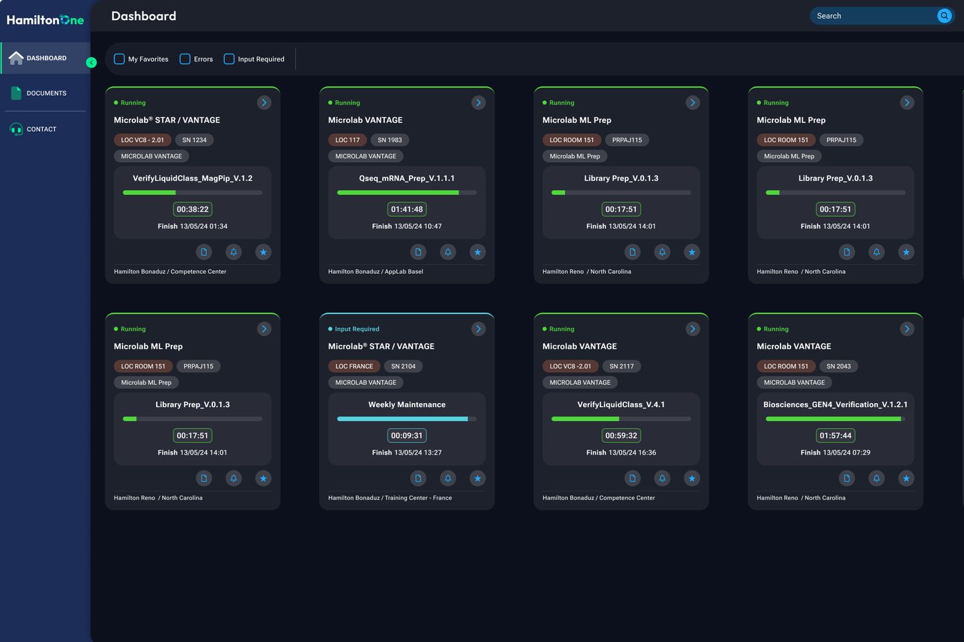
Task: Open chevron arrow on Input Required card
Action: point(479,329)
